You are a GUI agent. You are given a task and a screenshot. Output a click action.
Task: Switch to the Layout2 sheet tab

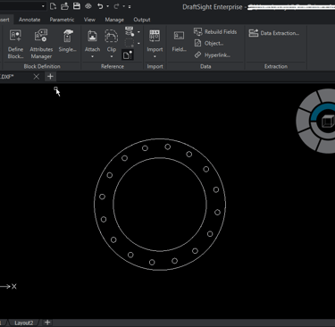click(24, 323)
